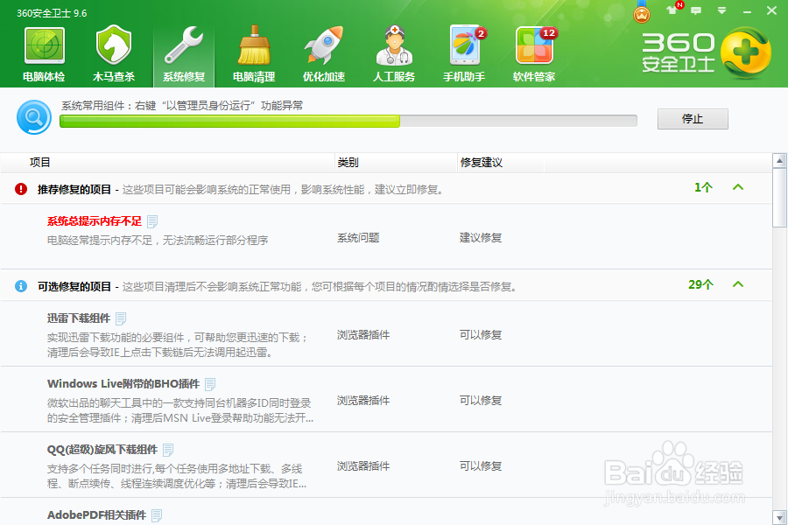Viewport: 788px width, 525px height.
Task: Select Windows Live附带的BHO插件 item
Action: click(x=123, y=384)
